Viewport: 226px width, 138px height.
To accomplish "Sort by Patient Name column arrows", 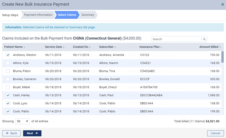I will (x=24, y=47).
